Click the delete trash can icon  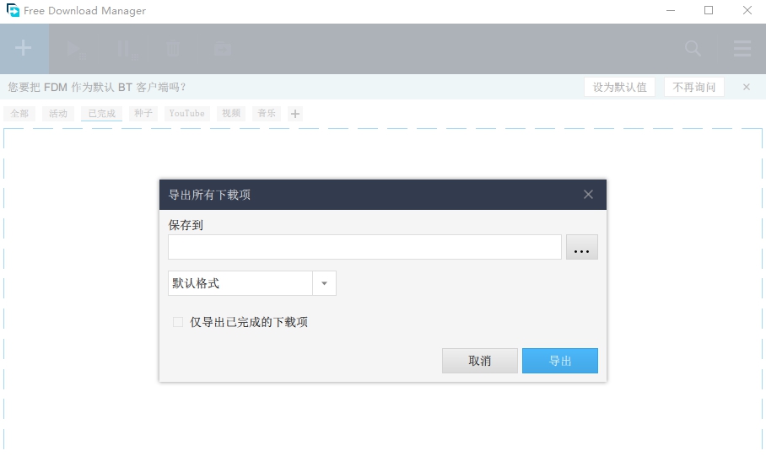point(173,49)
